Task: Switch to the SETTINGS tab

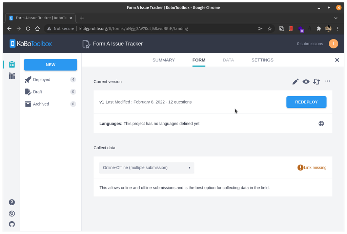Action: [262, 60]
